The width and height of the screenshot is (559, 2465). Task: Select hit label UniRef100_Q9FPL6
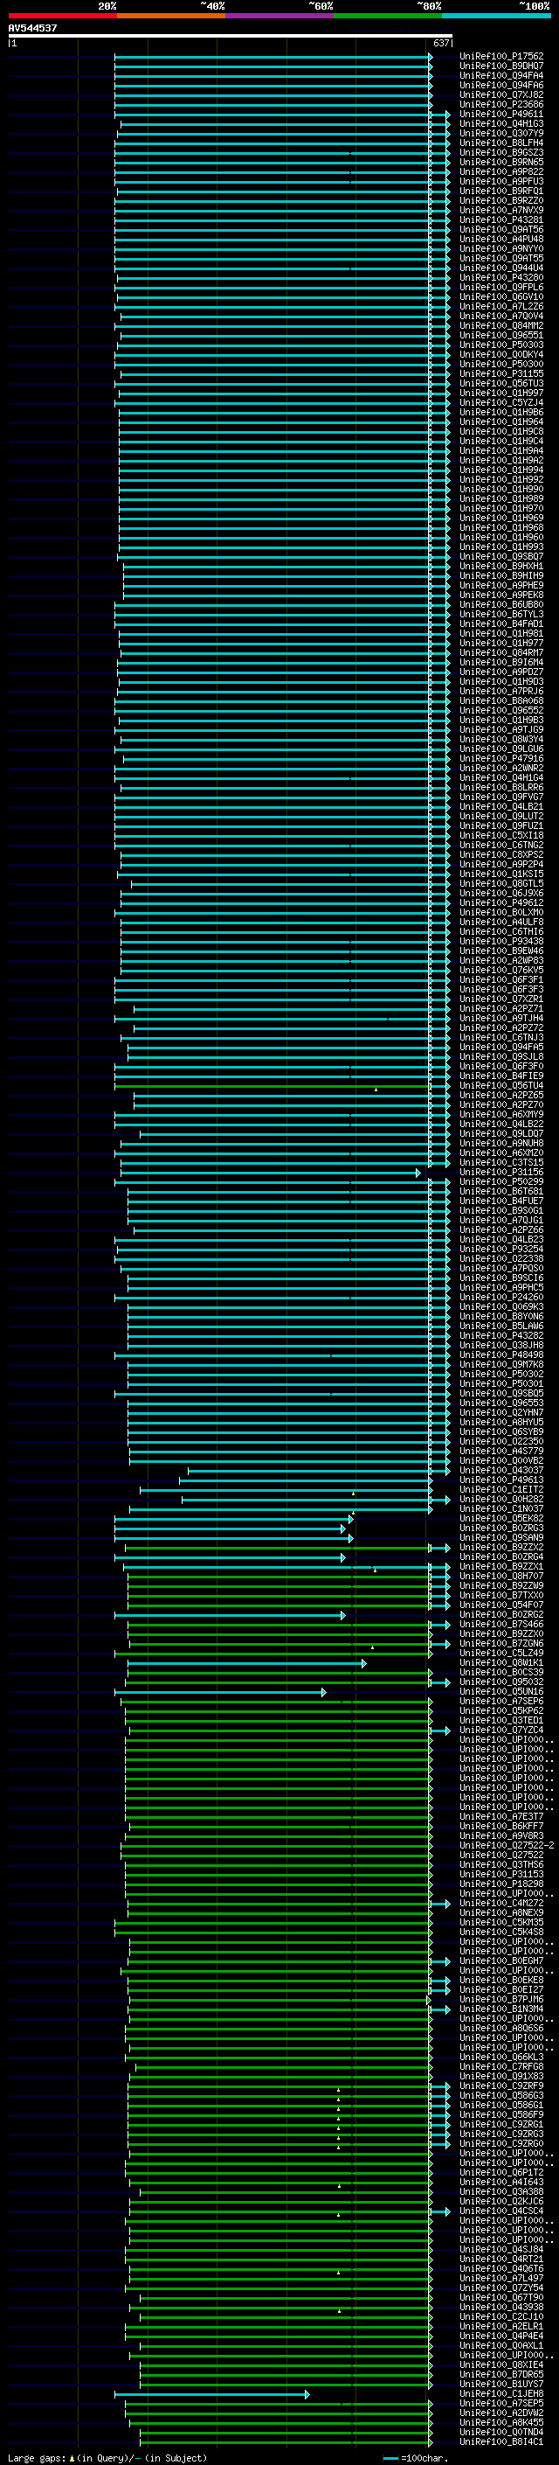point(500,287)
